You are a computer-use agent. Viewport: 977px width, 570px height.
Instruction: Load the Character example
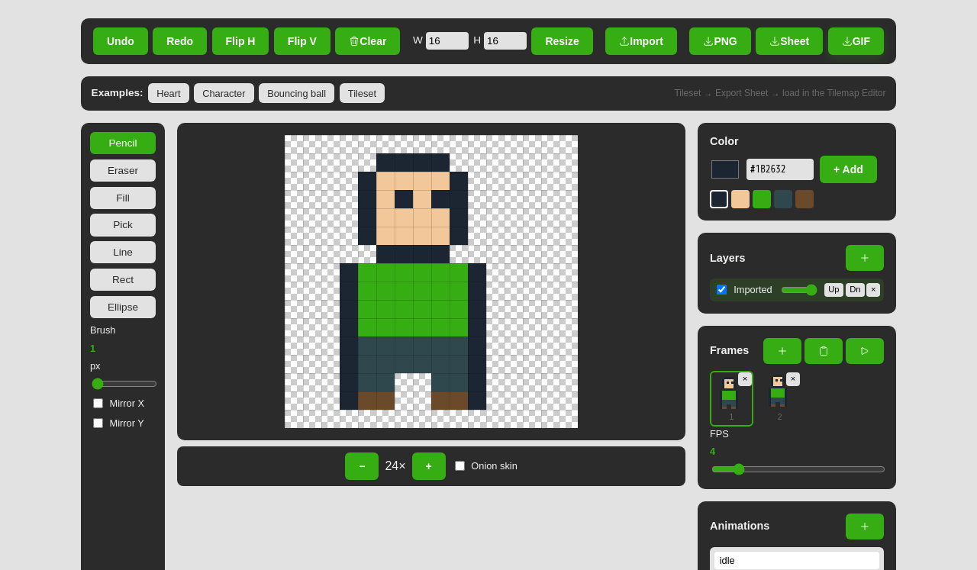click(224, 93)
